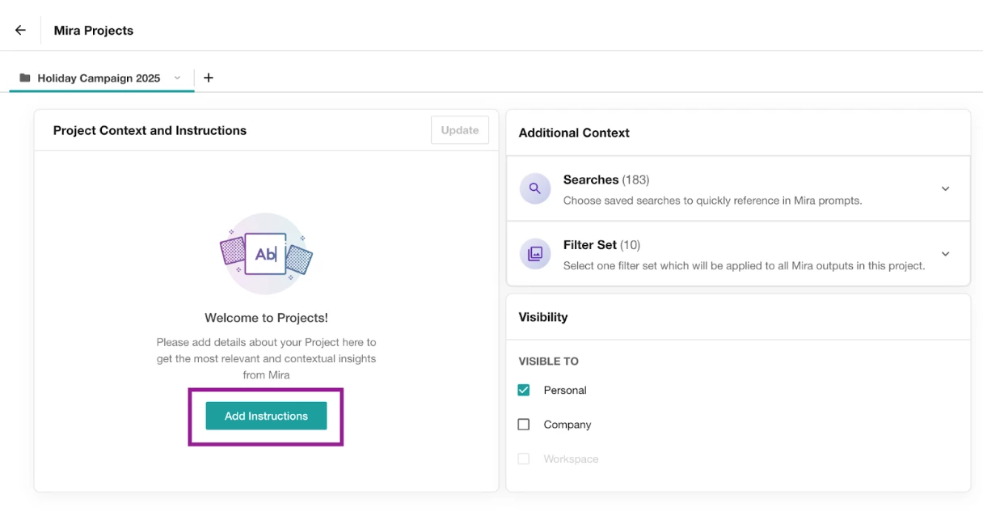Click the Additional Context panel heading

point(574,133)
